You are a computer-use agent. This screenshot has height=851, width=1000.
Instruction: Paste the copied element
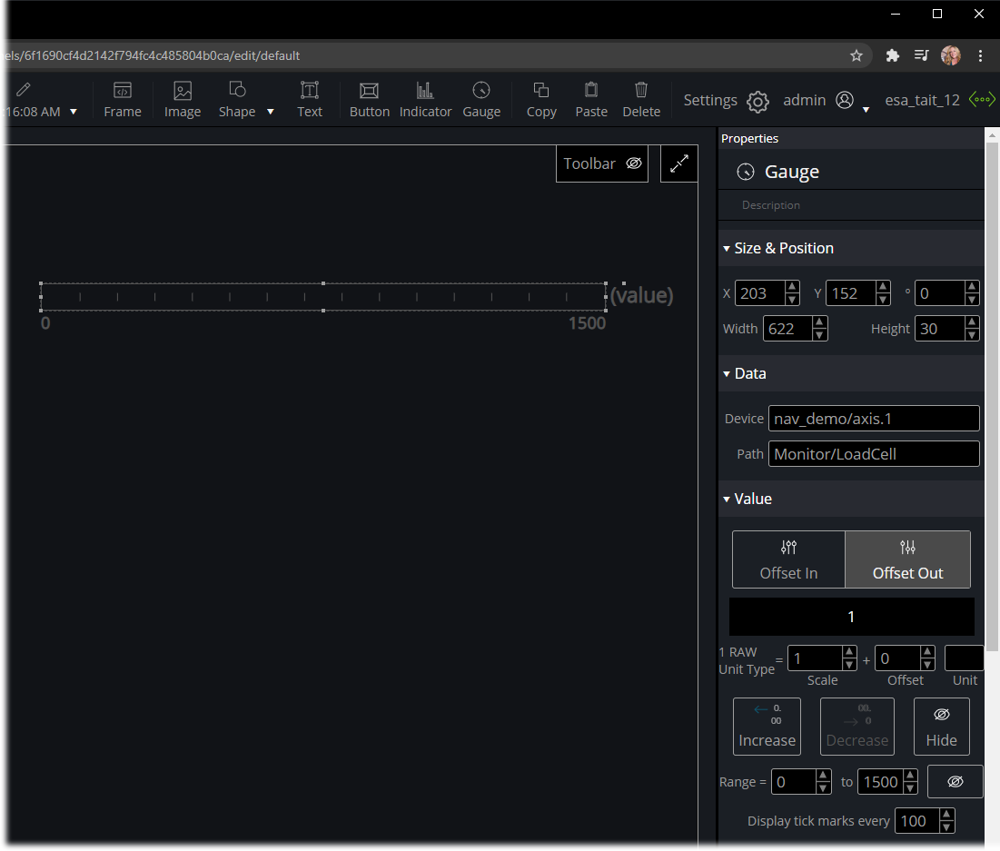(591, 100)
